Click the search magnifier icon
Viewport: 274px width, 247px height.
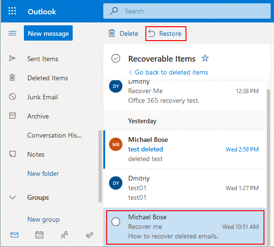click(114, 11)
